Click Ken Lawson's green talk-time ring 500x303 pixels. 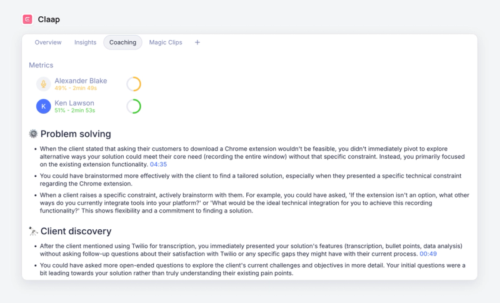134,106
